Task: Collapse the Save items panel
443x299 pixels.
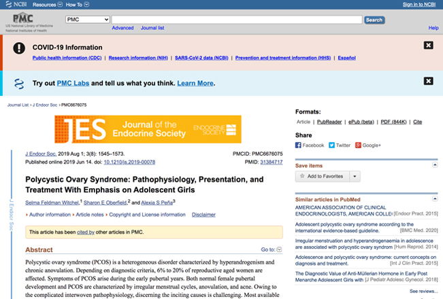Action: coord(435,164)
